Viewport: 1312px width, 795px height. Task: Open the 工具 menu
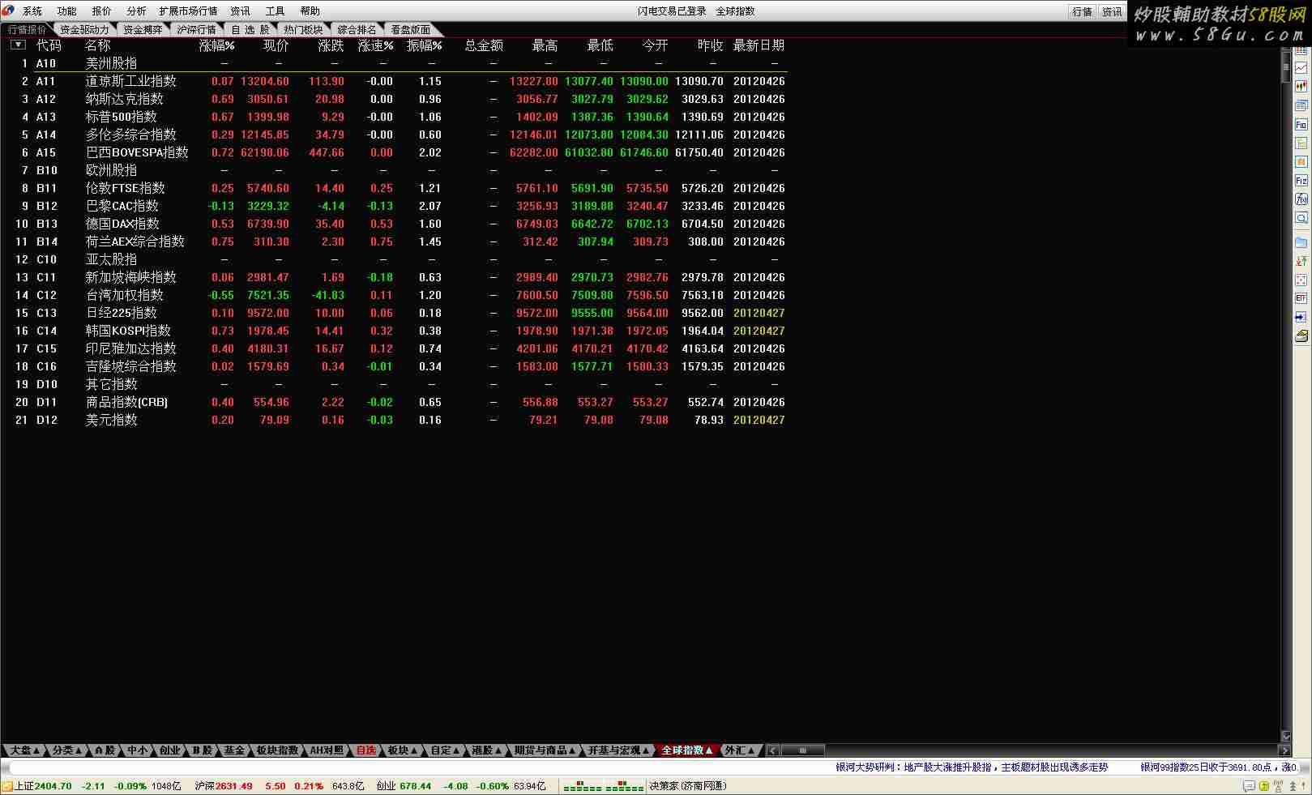pos(276,11)
